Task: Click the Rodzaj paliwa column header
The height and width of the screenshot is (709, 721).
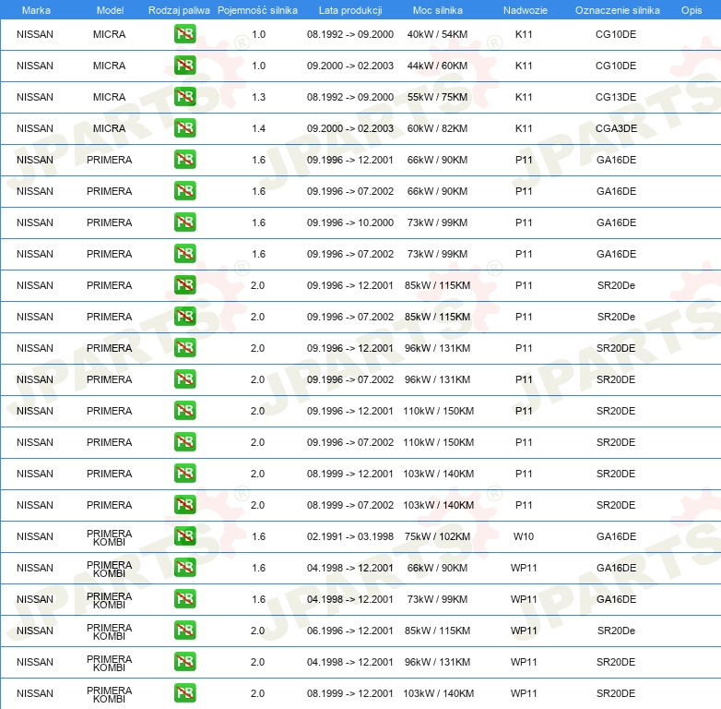Action: (x=179, y=10)
